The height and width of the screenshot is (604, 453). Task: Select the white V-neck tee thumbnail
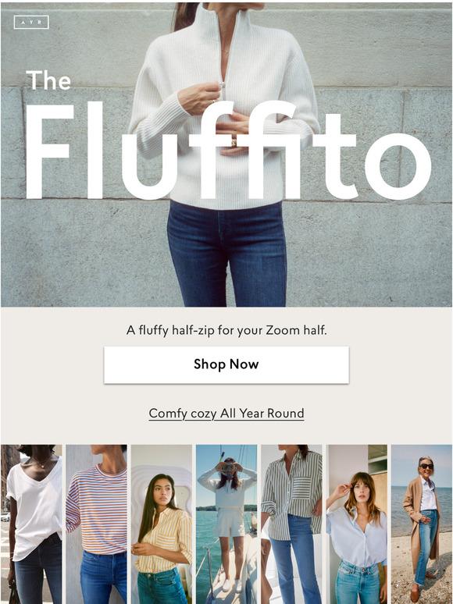pyautogui.click(x=31, y=524)
